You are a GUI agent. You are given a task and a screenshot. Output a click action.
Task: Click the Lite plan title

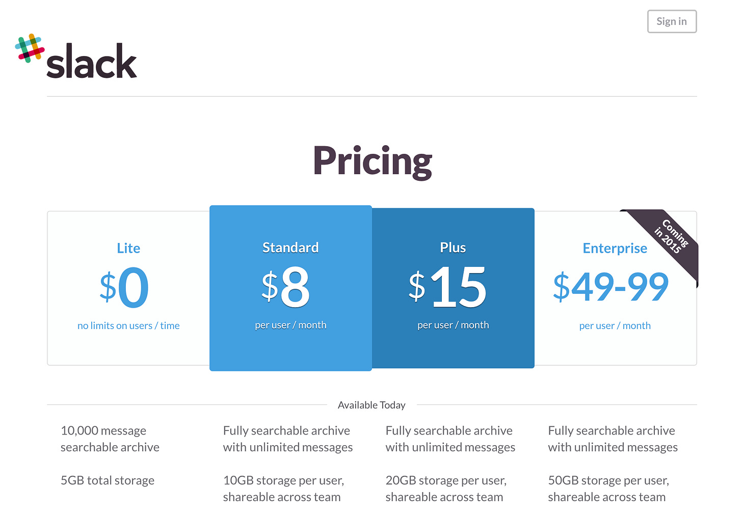[x=128, y=248]
